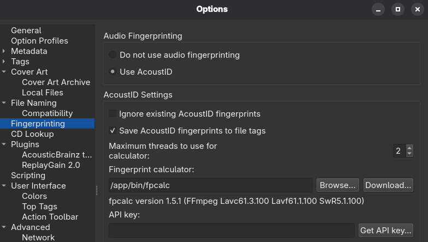Screen dimensions: 428x242
Task: Collapse the Cover Art tree node
Action: point(4,72)
